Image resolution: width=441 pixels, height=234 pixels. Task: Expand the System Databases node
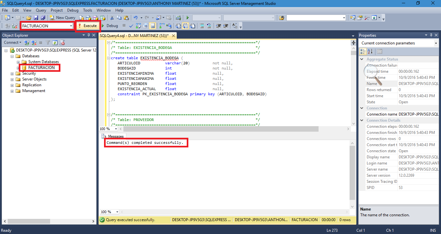[18, 62]
